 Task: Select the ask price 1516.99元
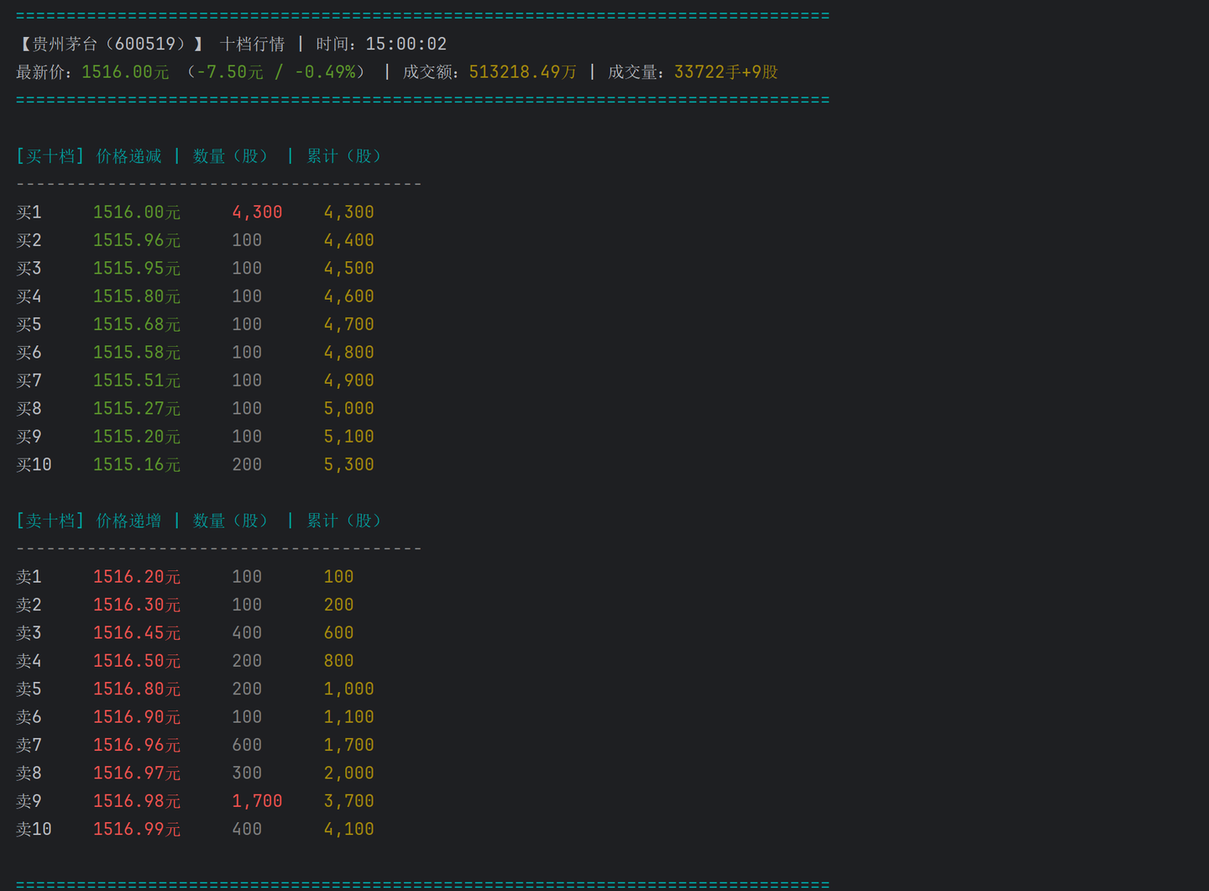[137, 829]
